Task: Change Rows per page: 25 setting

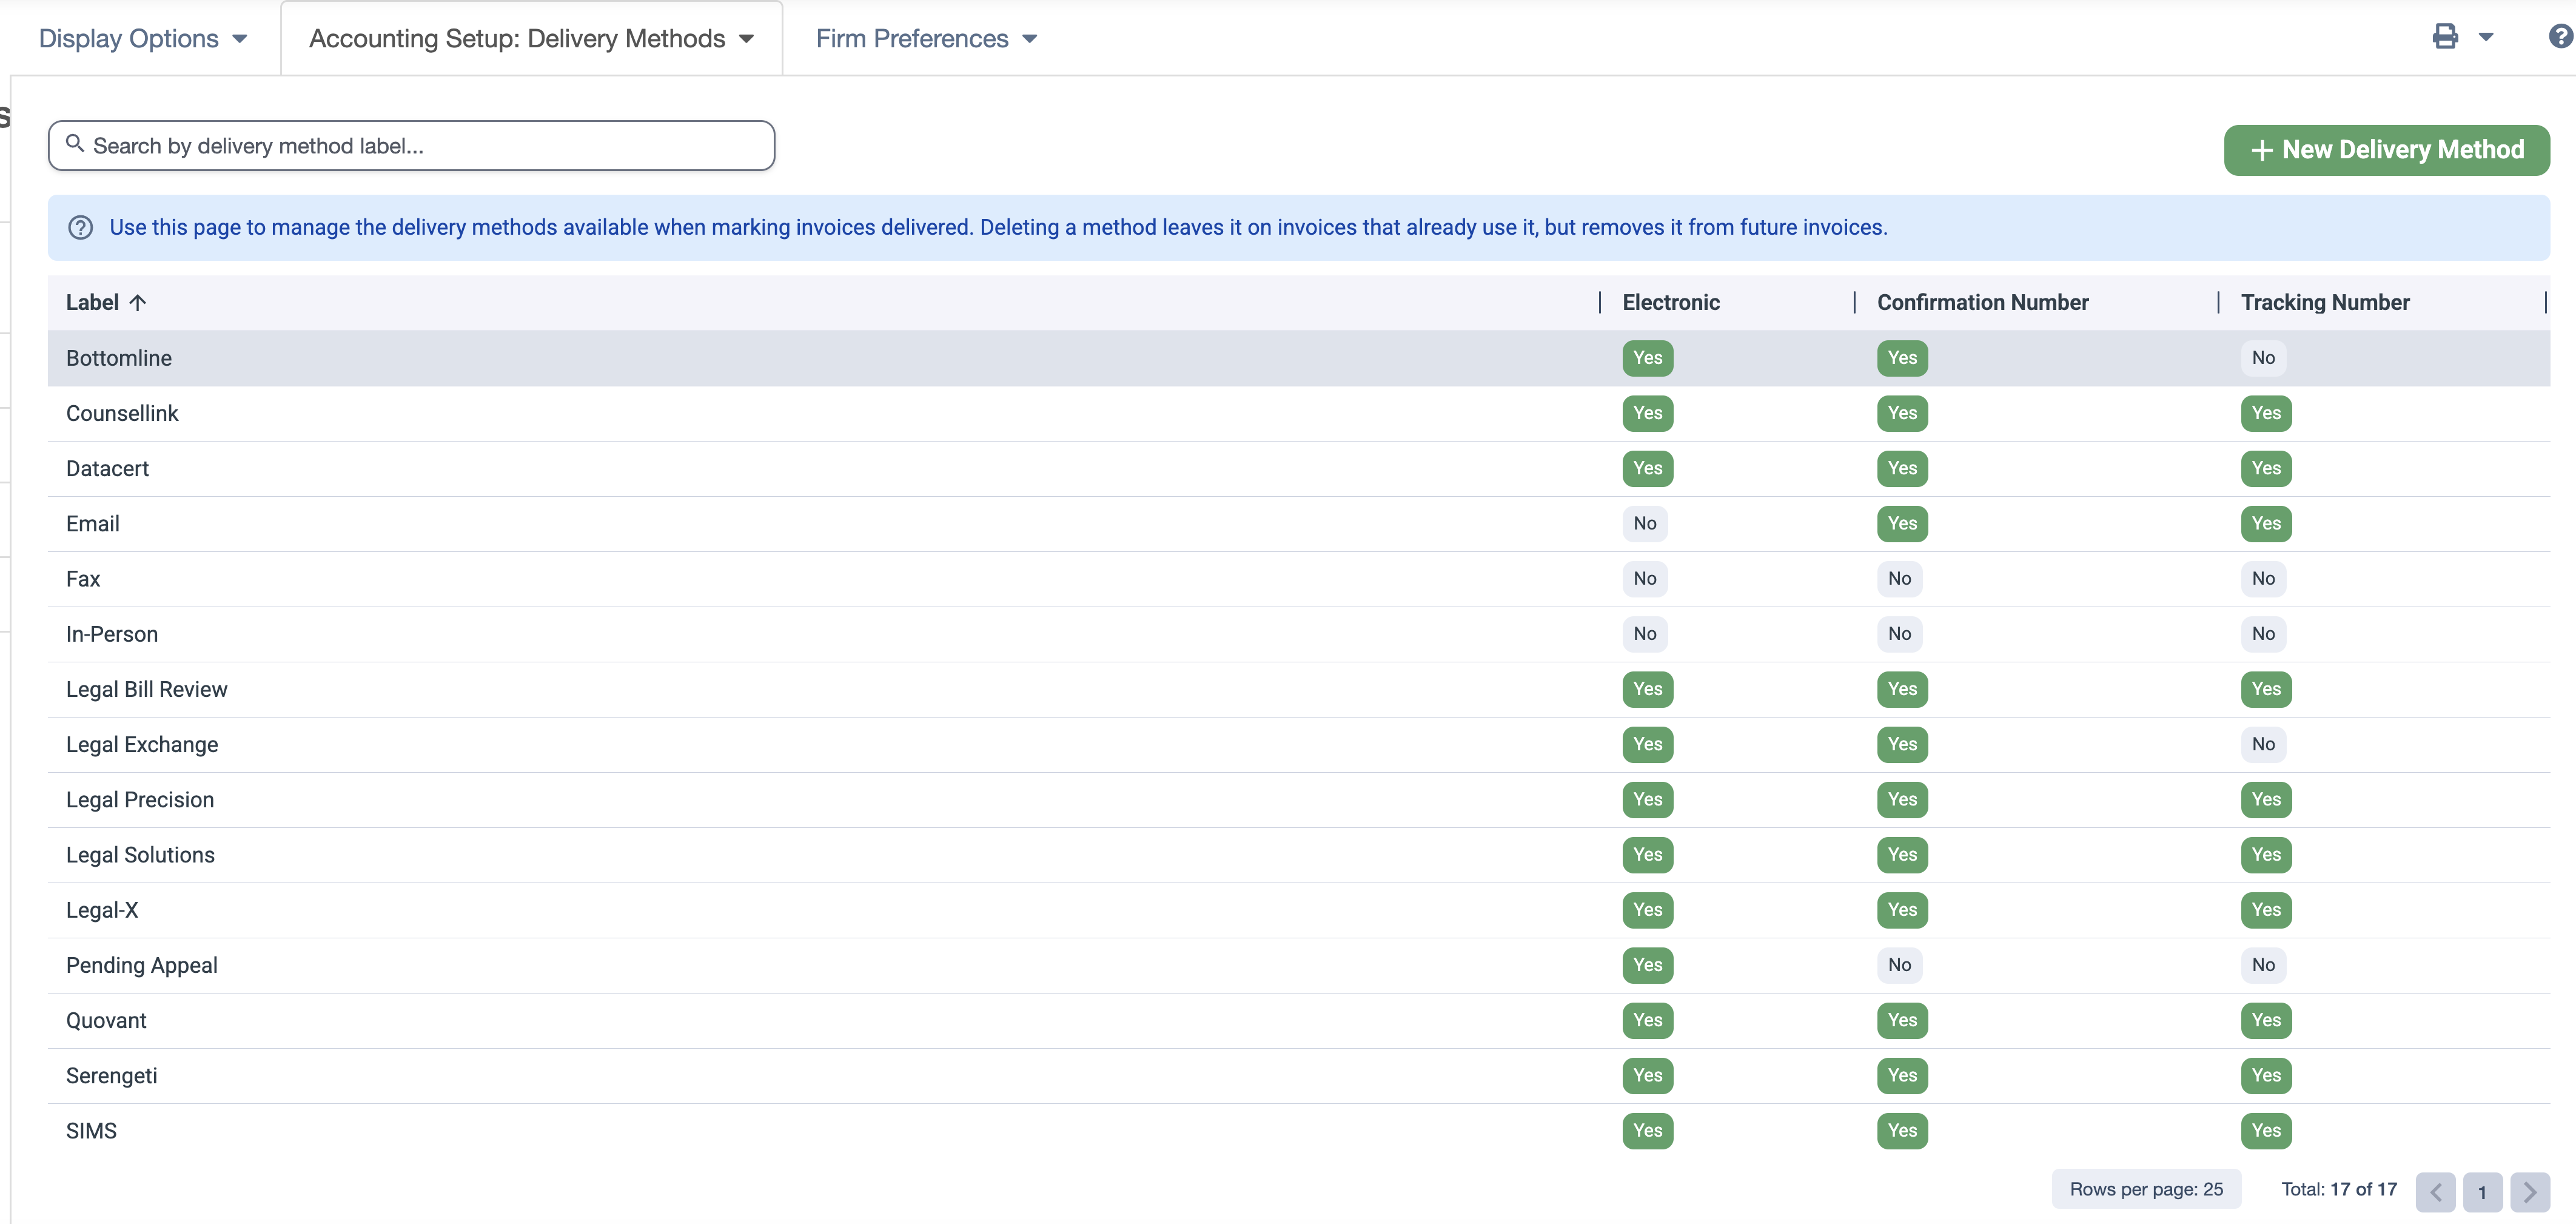Action: [2146, 1189]
